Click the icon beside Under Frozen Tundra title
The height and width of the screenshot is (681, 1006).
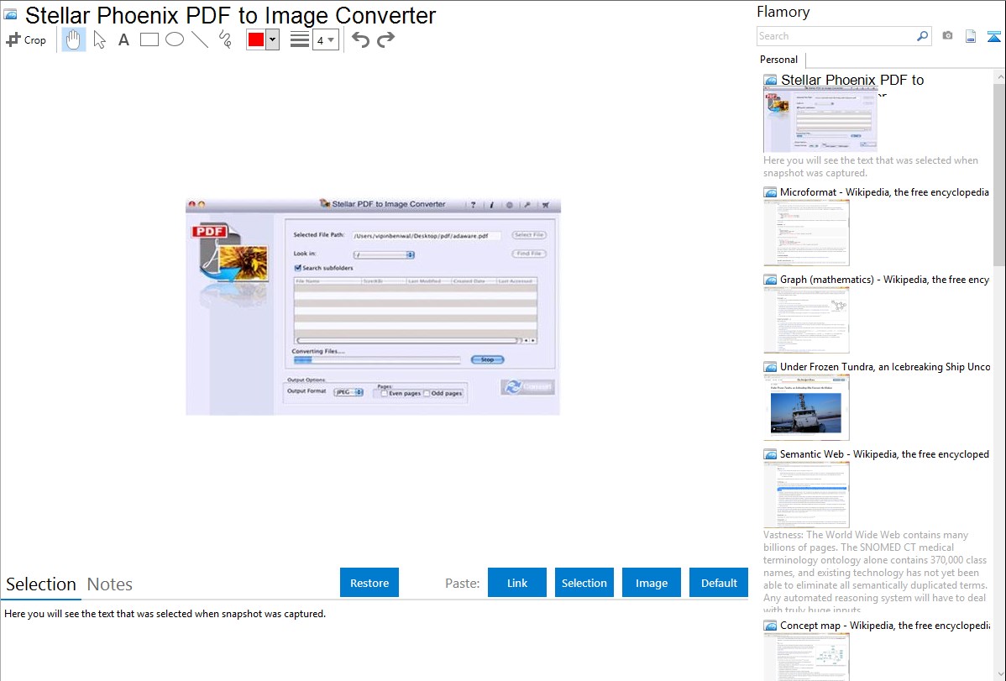click(771, 367)
